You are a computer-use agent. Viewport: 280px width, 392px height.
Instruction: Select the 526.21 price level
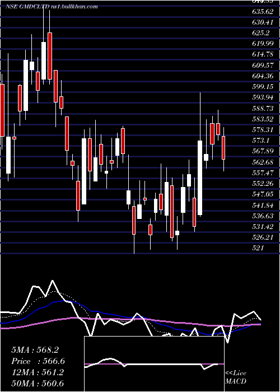tap(263, 237)
